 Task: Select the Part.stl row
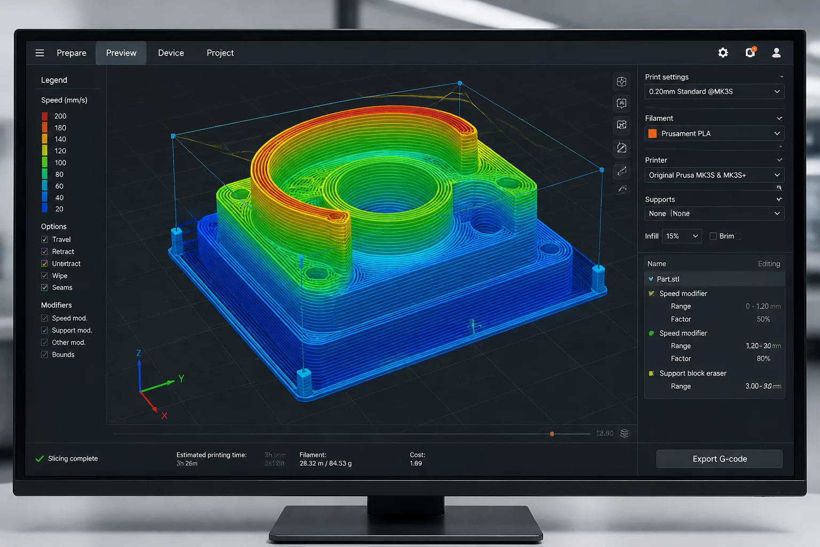(715, 279)
